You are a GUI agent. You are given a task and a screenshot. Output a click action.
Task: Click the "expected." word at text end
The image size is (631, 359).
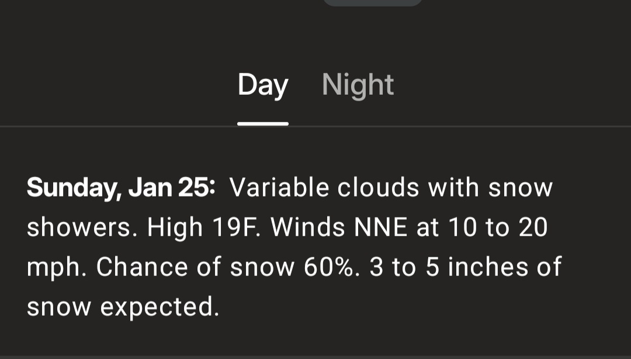[x=160, y=306]
